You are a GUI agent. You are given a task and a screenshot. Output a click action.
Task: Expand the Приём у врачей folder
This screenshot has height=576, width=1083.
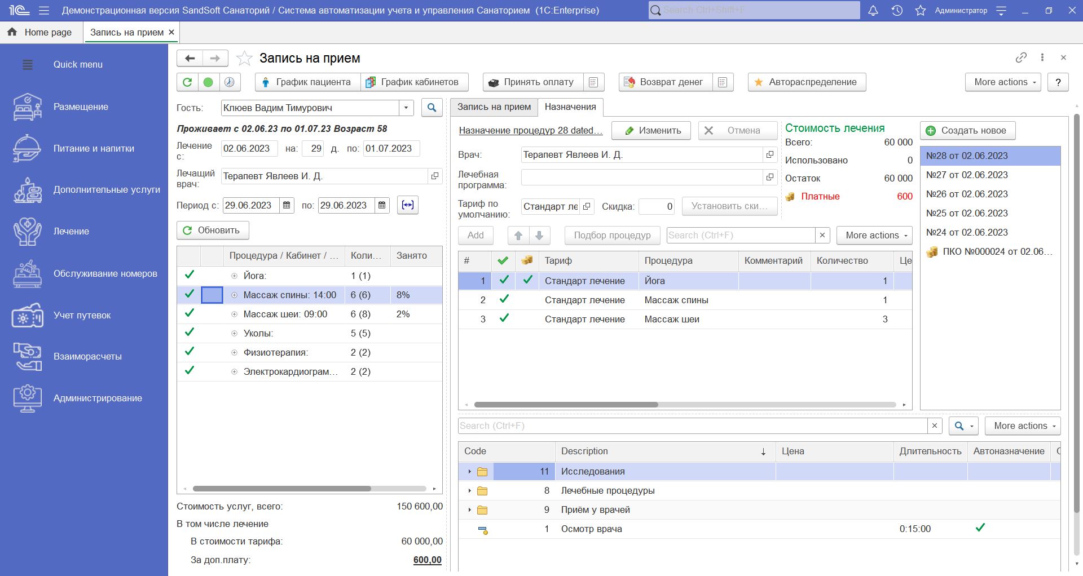[469, 510]
